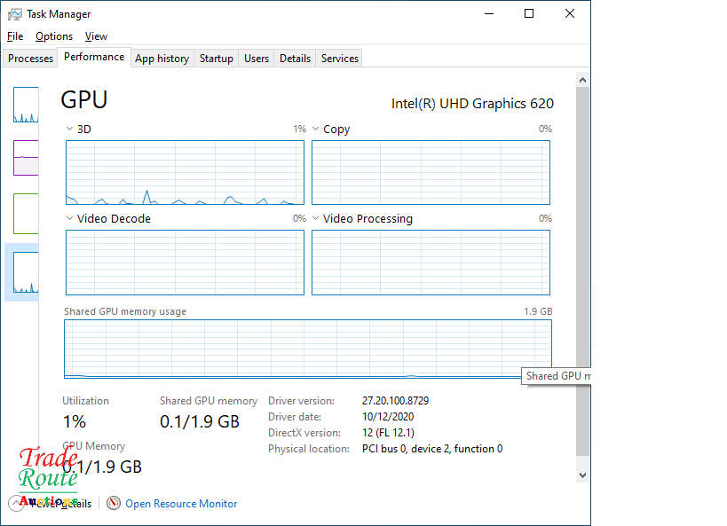Image resolution: width=727 pixels, height=526 pixels.
Task: Open the App history tab
Action: [162, 58]
